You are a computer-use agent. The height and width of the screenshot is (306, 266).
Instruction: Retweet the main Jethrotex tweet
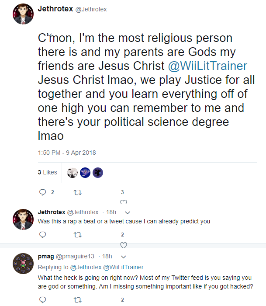pyautogui.click(x=78, y=193)
